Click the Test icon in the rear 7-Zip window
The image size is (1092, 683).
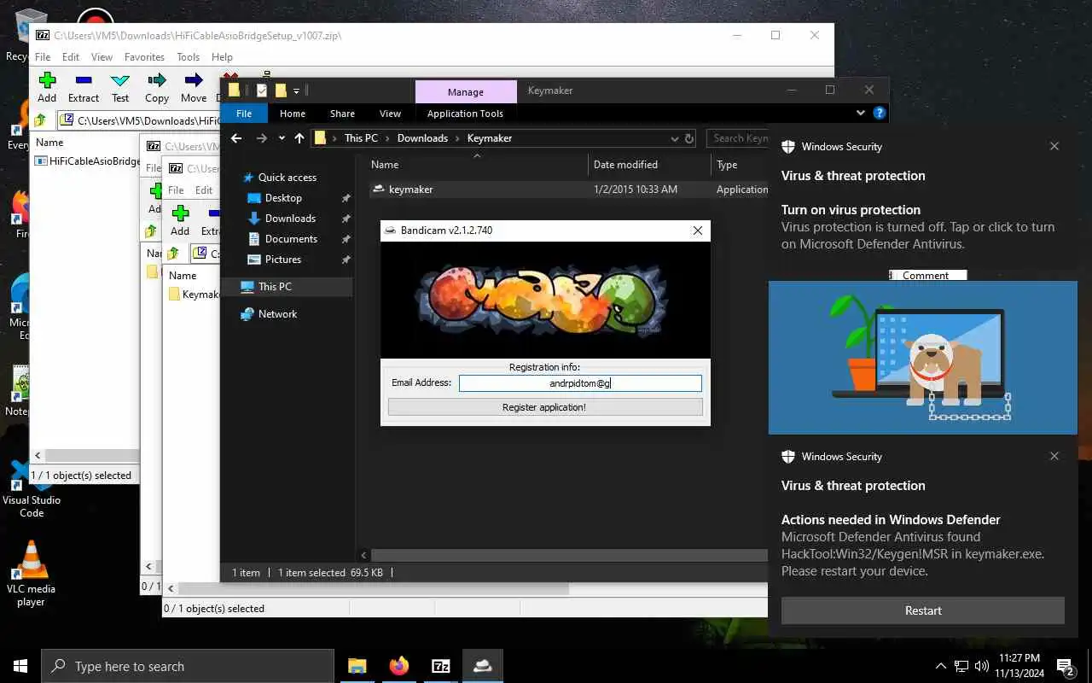tap(120, 80)
